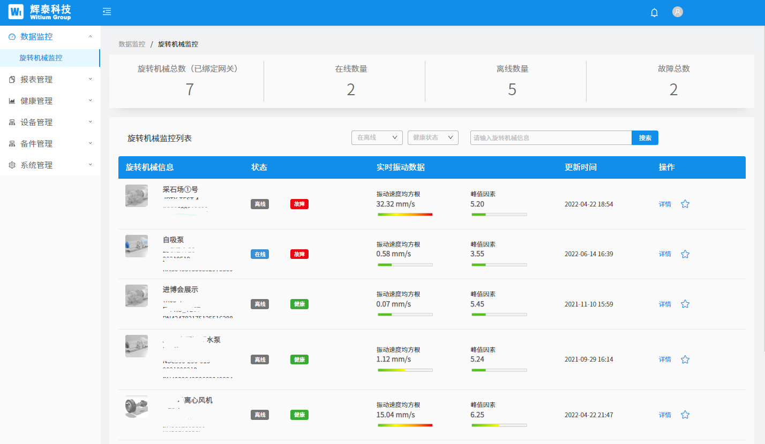Open notifications via the bell icon
This screenshot has height=444, width=765.
(x=654, y=12)
